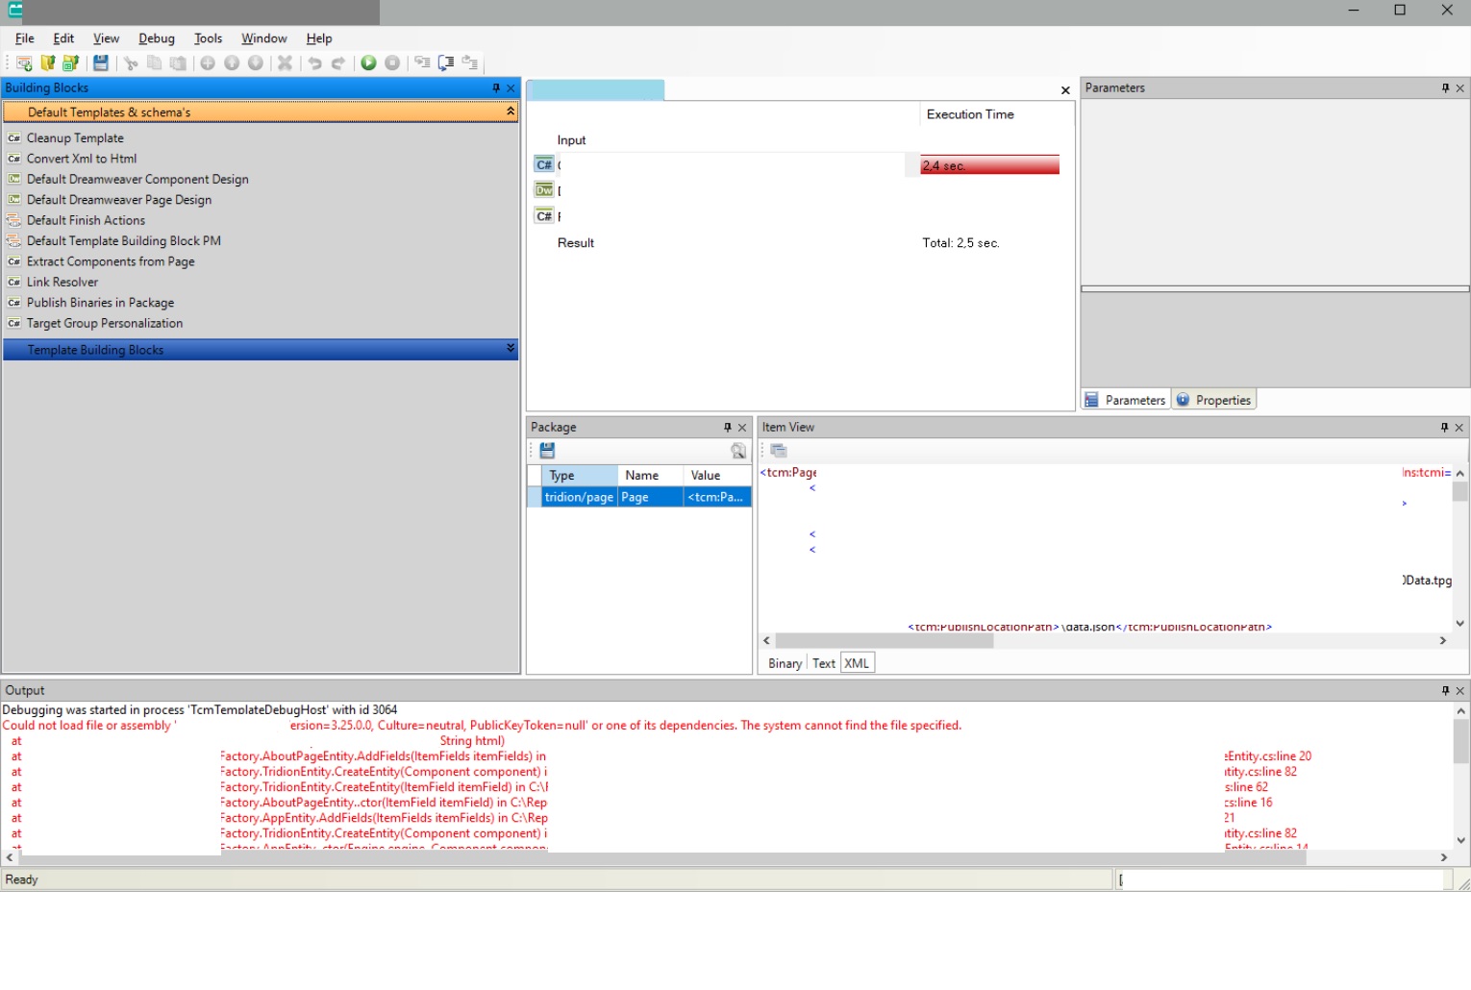Click the 2,4 sec execution time bar
This screenshot has width=1471, height=990.
[x=989, y=165]
